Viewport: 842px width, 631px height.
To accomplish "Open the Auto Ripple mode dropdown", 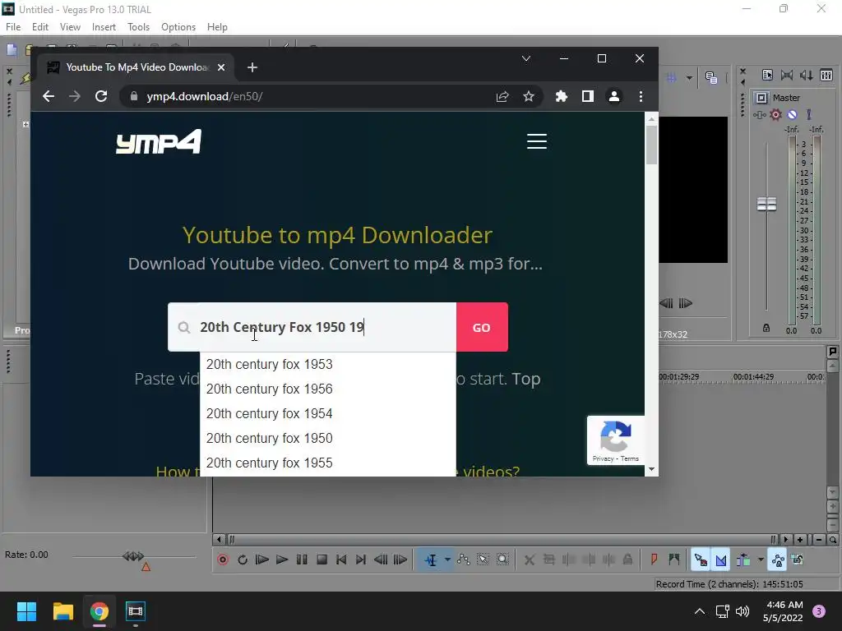I will (761, 560).
